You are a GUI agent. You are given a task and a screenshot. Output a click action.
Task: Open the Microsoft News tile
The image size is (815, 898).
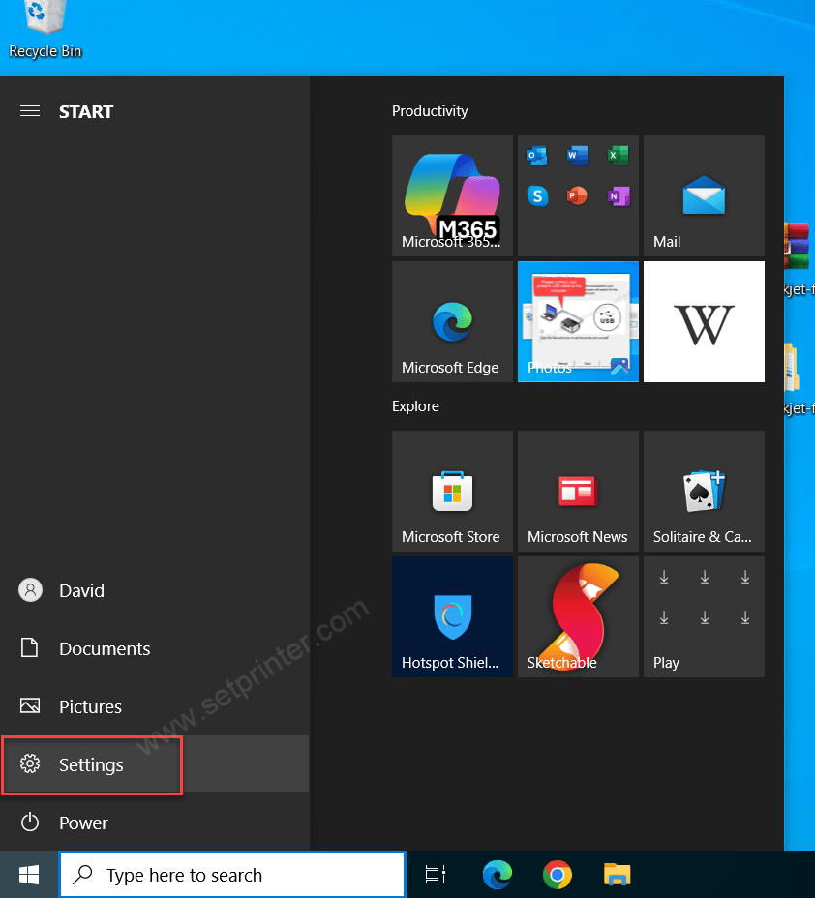(x=578, y=492)
